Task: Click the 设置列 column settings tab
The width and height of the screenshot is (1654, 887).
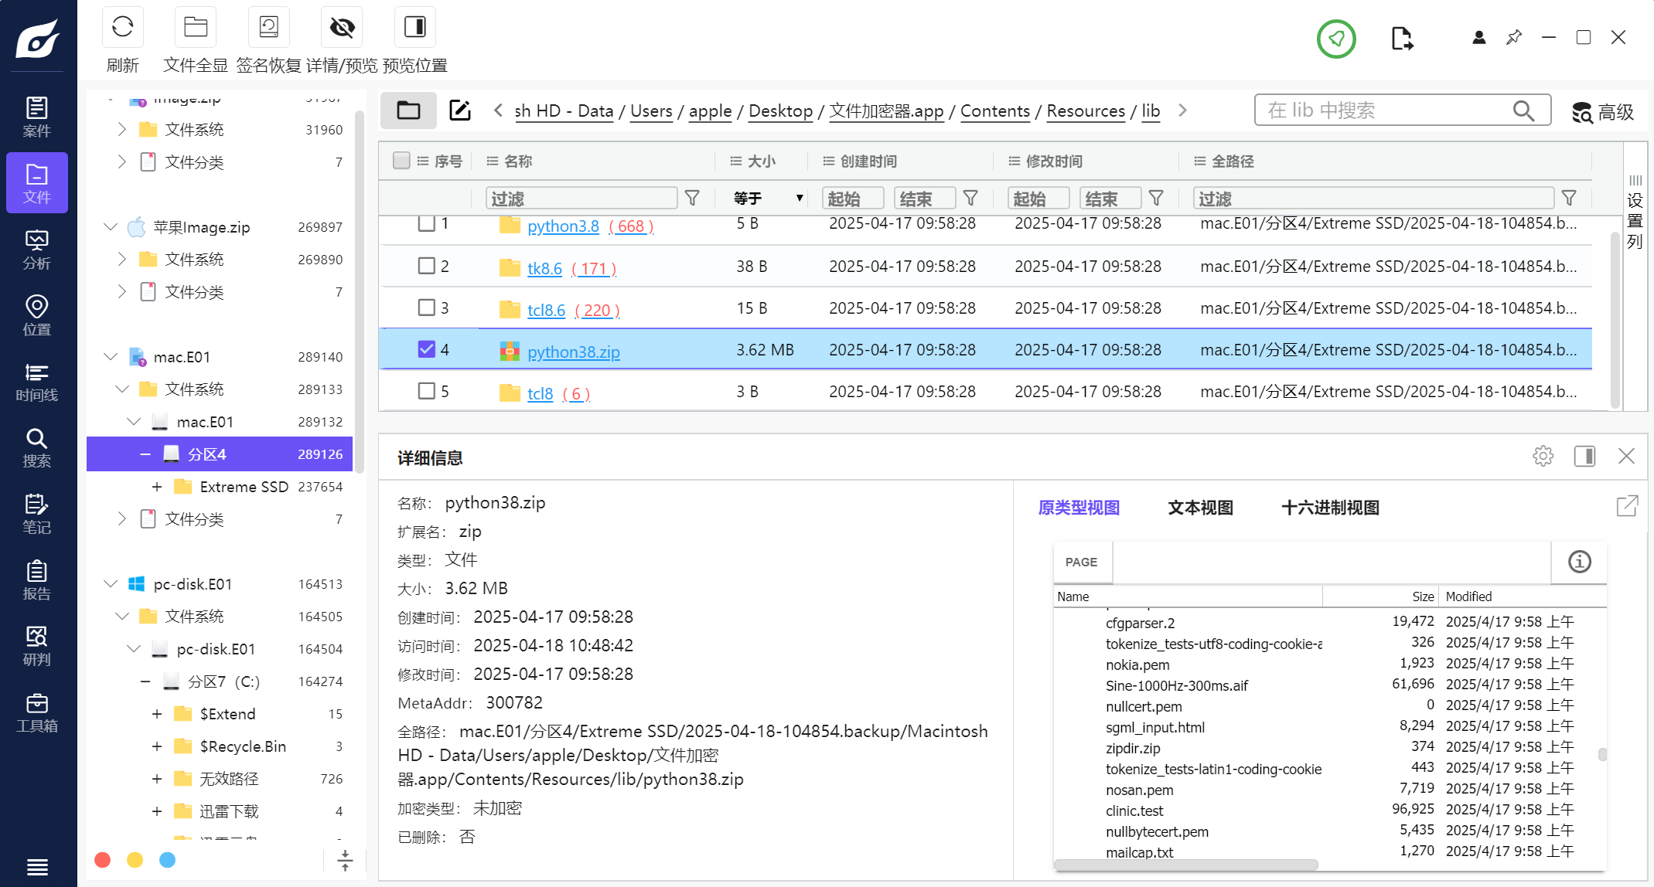Action: point(1635,211)
